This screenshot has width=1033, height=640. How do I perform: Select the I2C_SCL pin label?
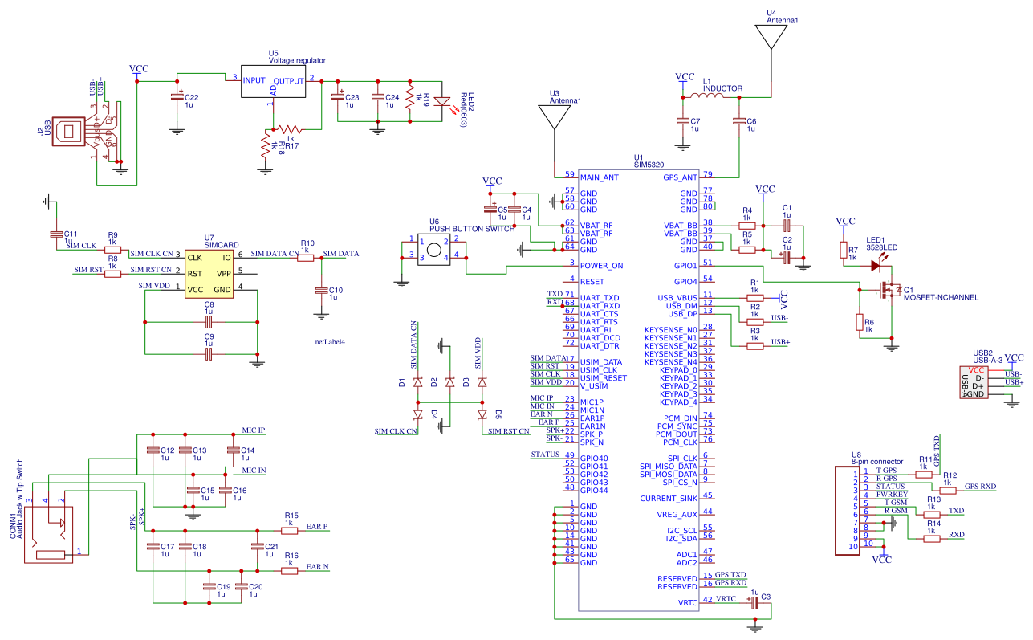[682, 531]
